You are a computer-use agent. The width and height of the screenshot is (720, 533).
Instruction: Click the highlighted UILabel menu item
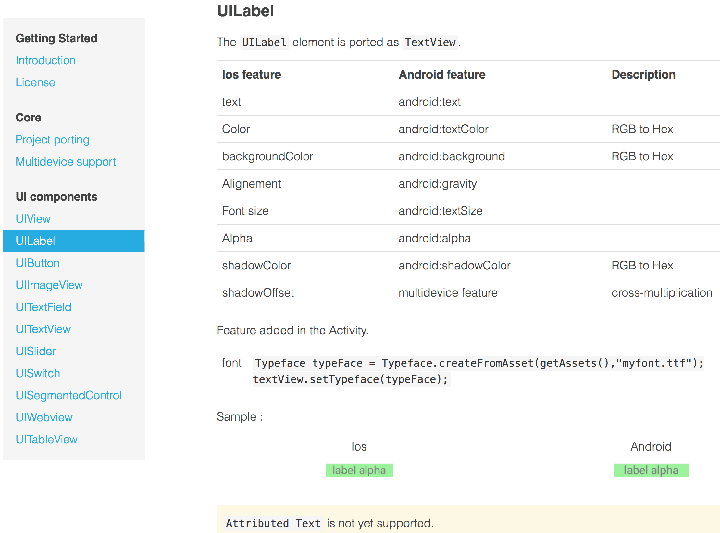[x=74, y=241]
